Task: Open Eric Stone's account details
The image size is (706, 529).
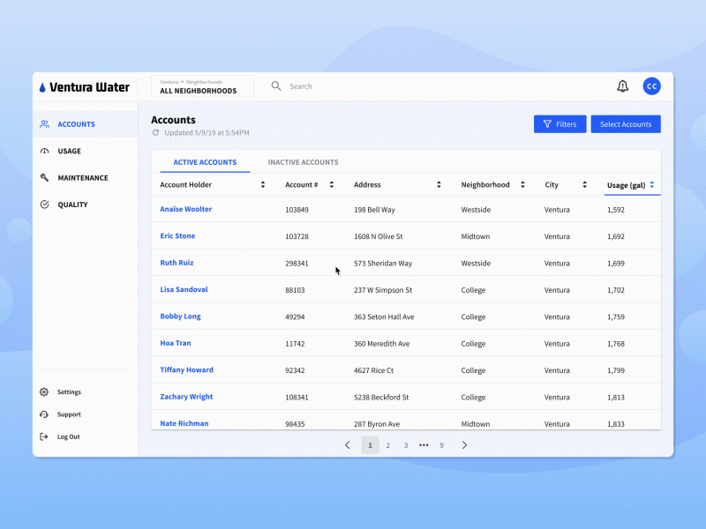Action: pyautogui.click(x=176, y=235)
